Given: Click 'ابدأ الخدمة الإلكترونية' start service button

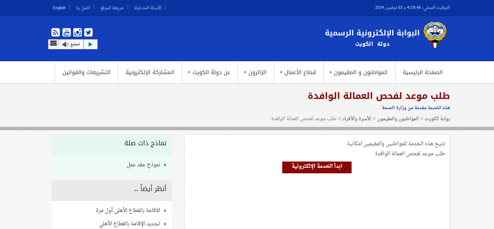Looking at the screenshot, I should (x=317, y=167).
